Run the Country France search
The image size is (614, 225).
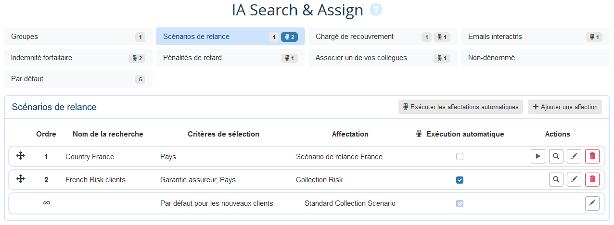(538, 156)
